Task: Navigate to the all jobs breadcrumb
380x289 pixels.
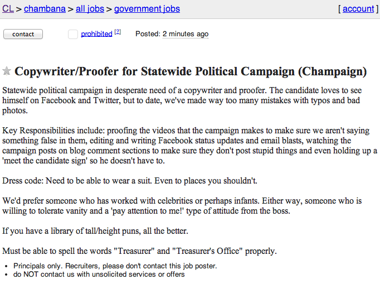Action: [x=90, y=9]
